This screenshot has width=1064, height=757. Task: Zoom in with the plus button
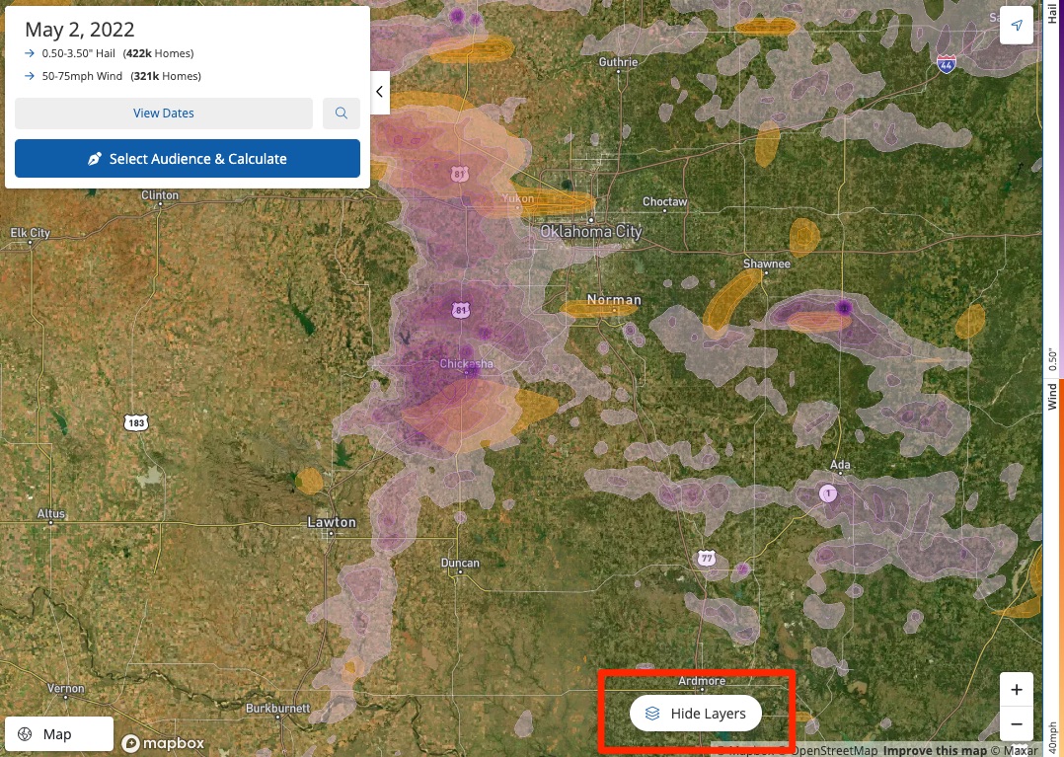point(1016,690)
